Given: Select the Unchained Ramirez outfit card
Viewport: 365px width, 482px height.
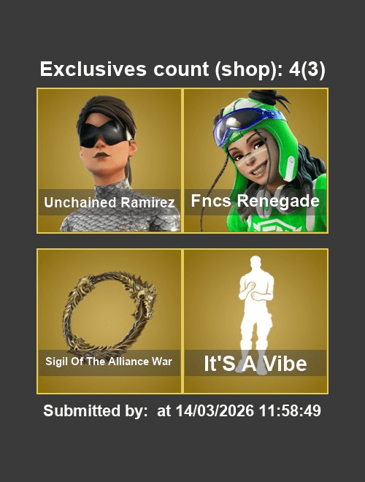Looking at the screenshot, I should click(x=109, y=161).
